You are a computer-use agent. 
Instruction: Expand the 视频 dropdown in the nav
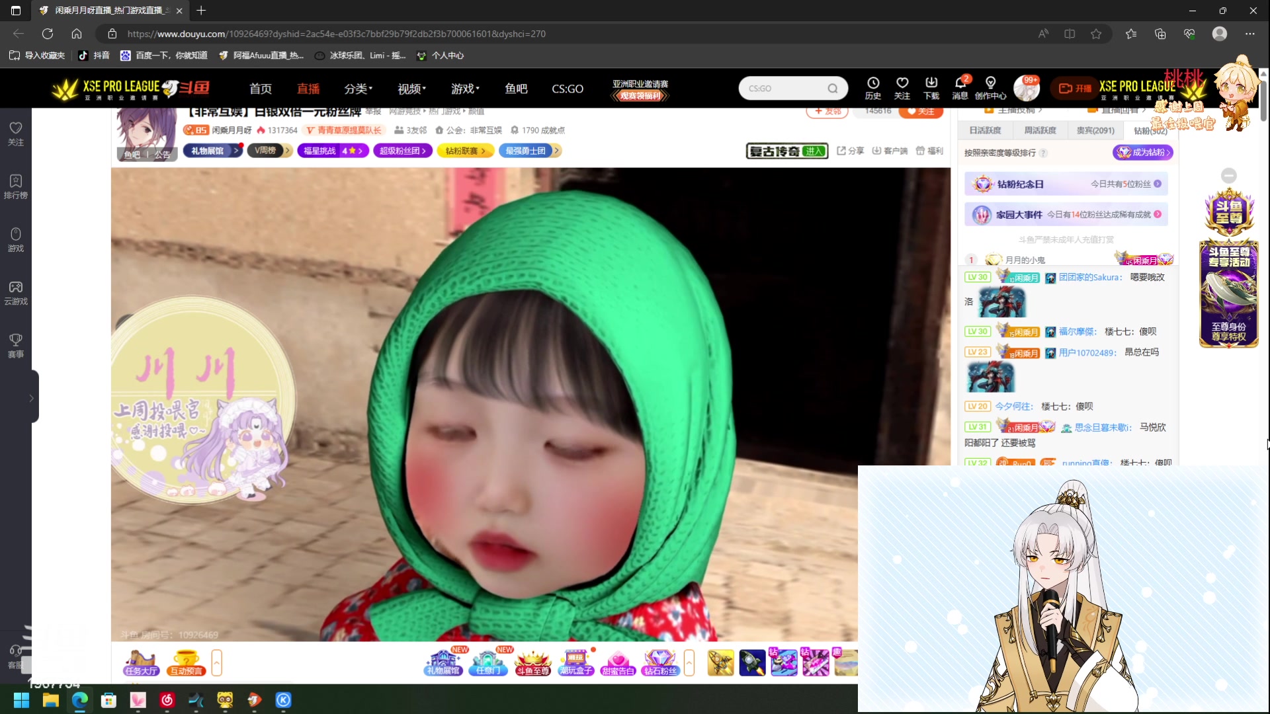click(412, 89)
